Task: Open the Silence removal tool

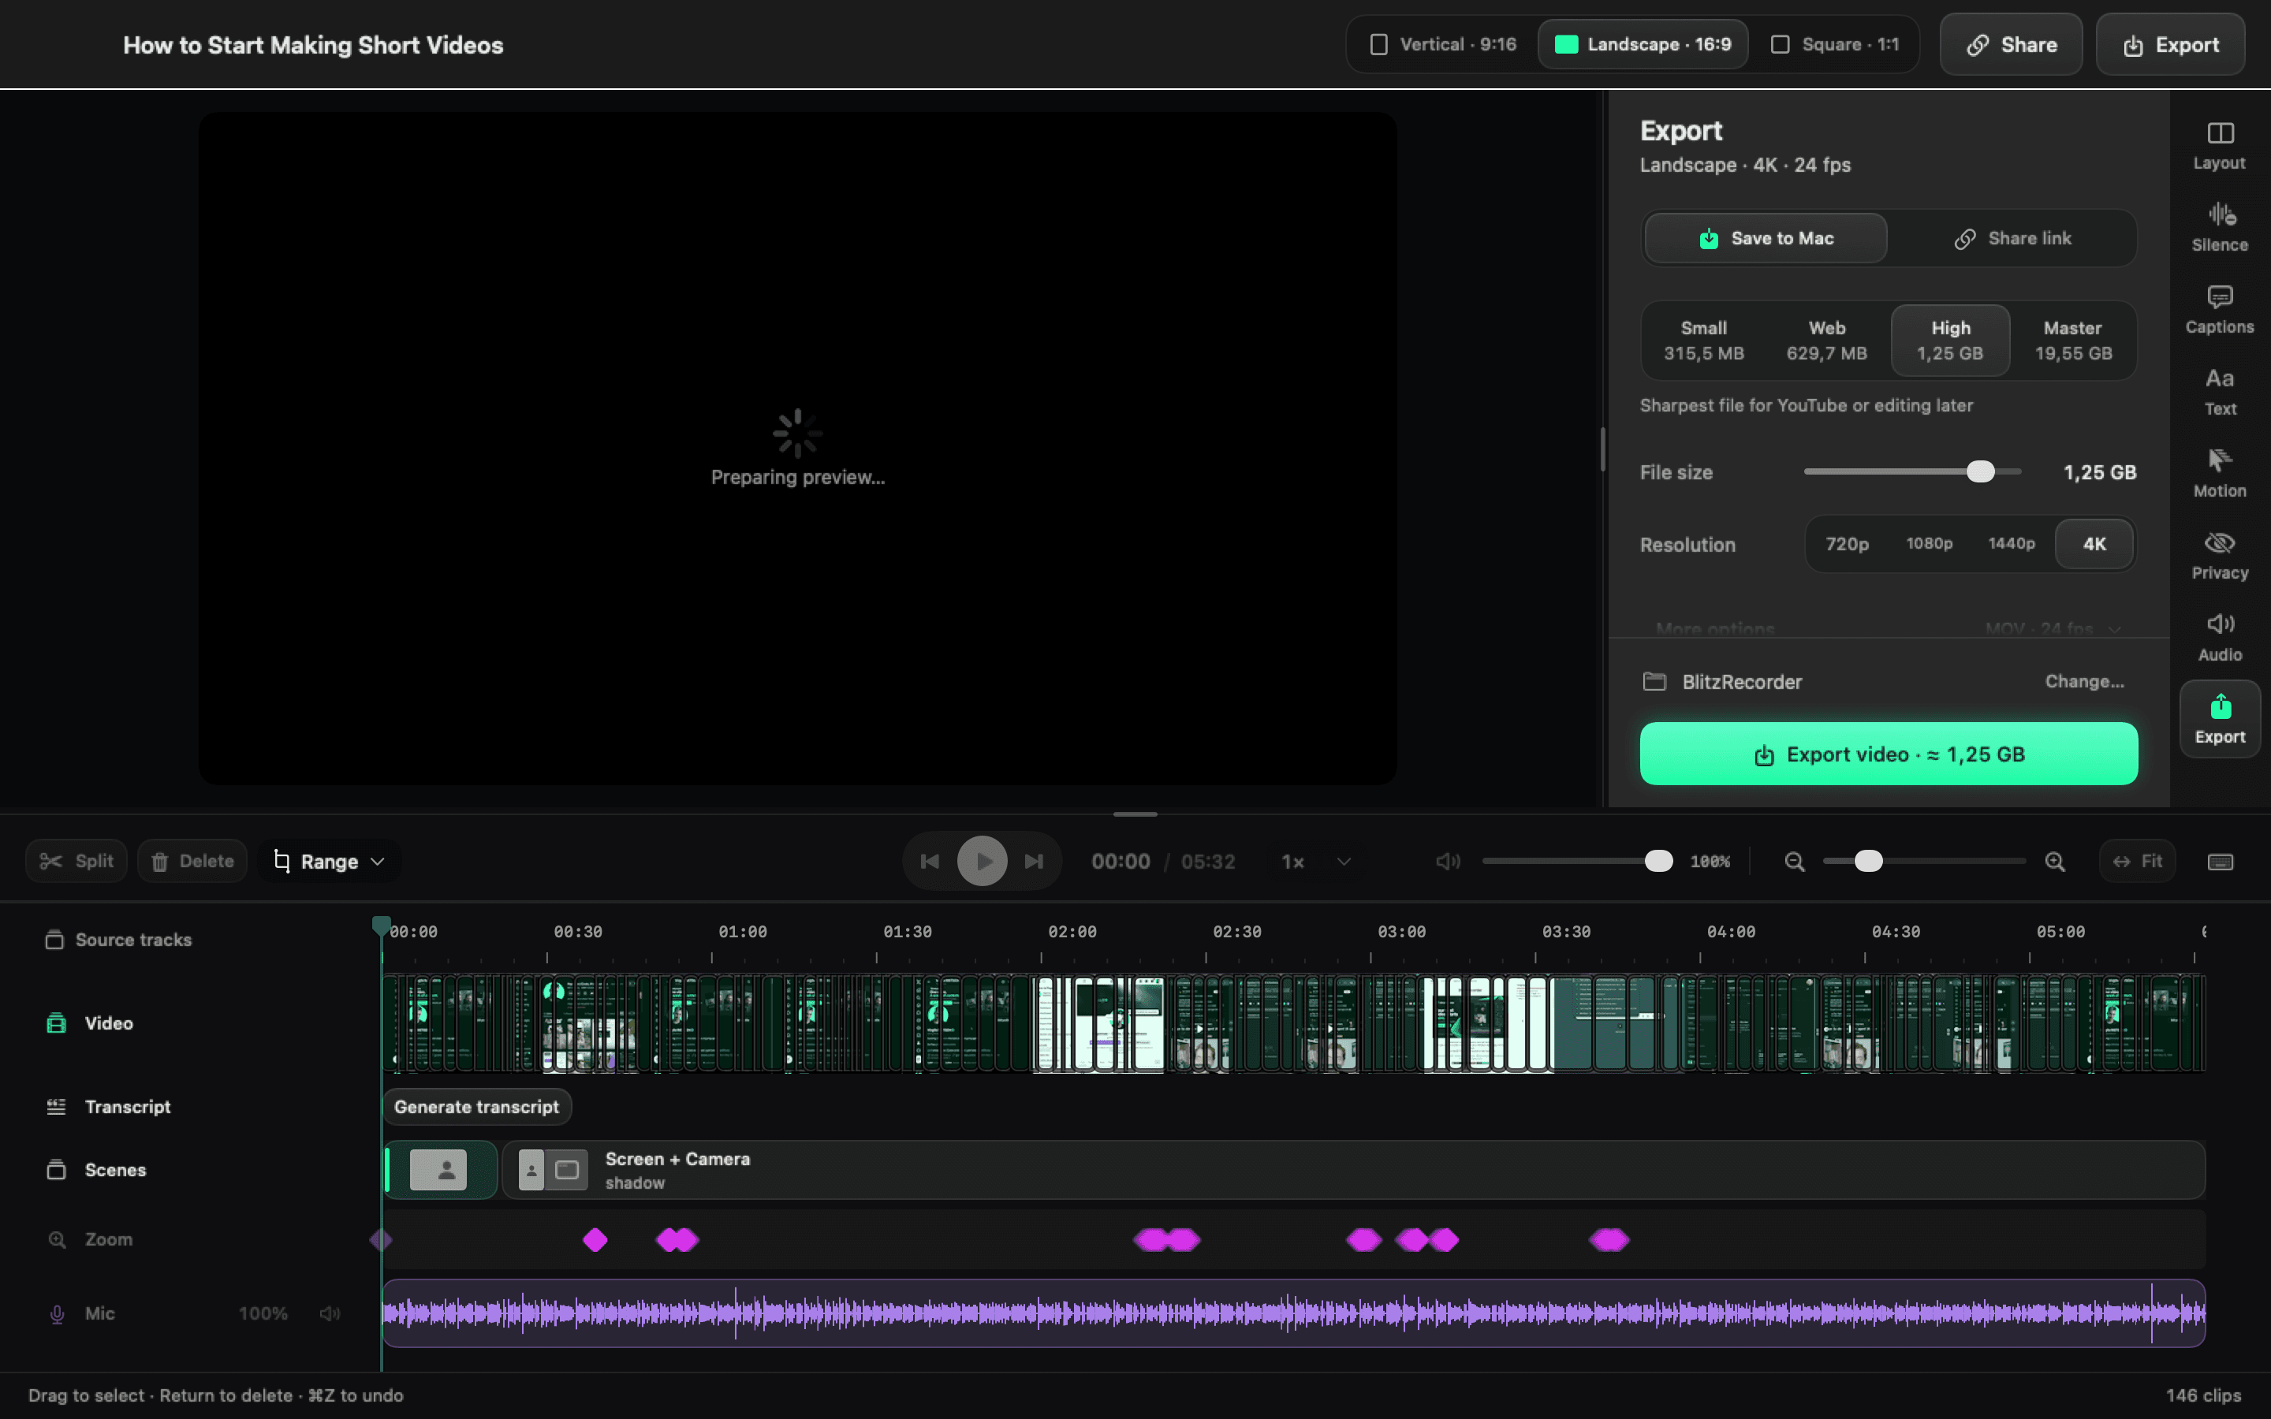Action: pyautogui.click(x=2220, y=227)
